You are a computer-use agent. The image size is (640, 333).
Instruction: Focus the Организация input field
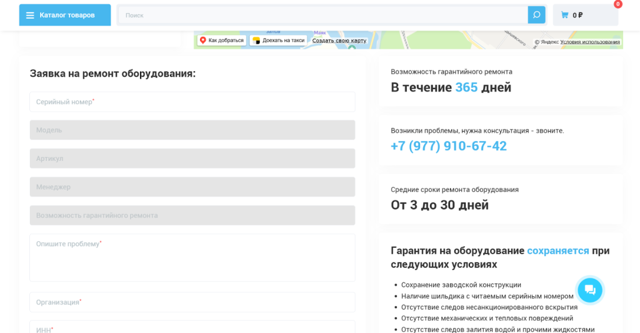[x=192, y=302]
